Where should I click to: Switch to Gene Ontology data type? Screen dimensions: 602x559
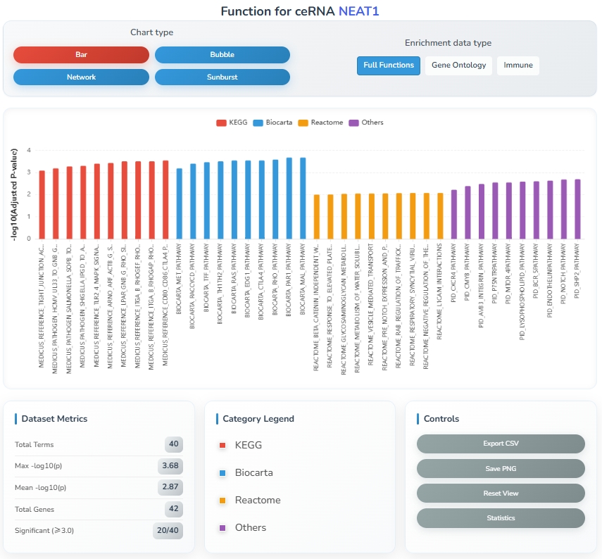pyautogui.click(x=458, y=65)
